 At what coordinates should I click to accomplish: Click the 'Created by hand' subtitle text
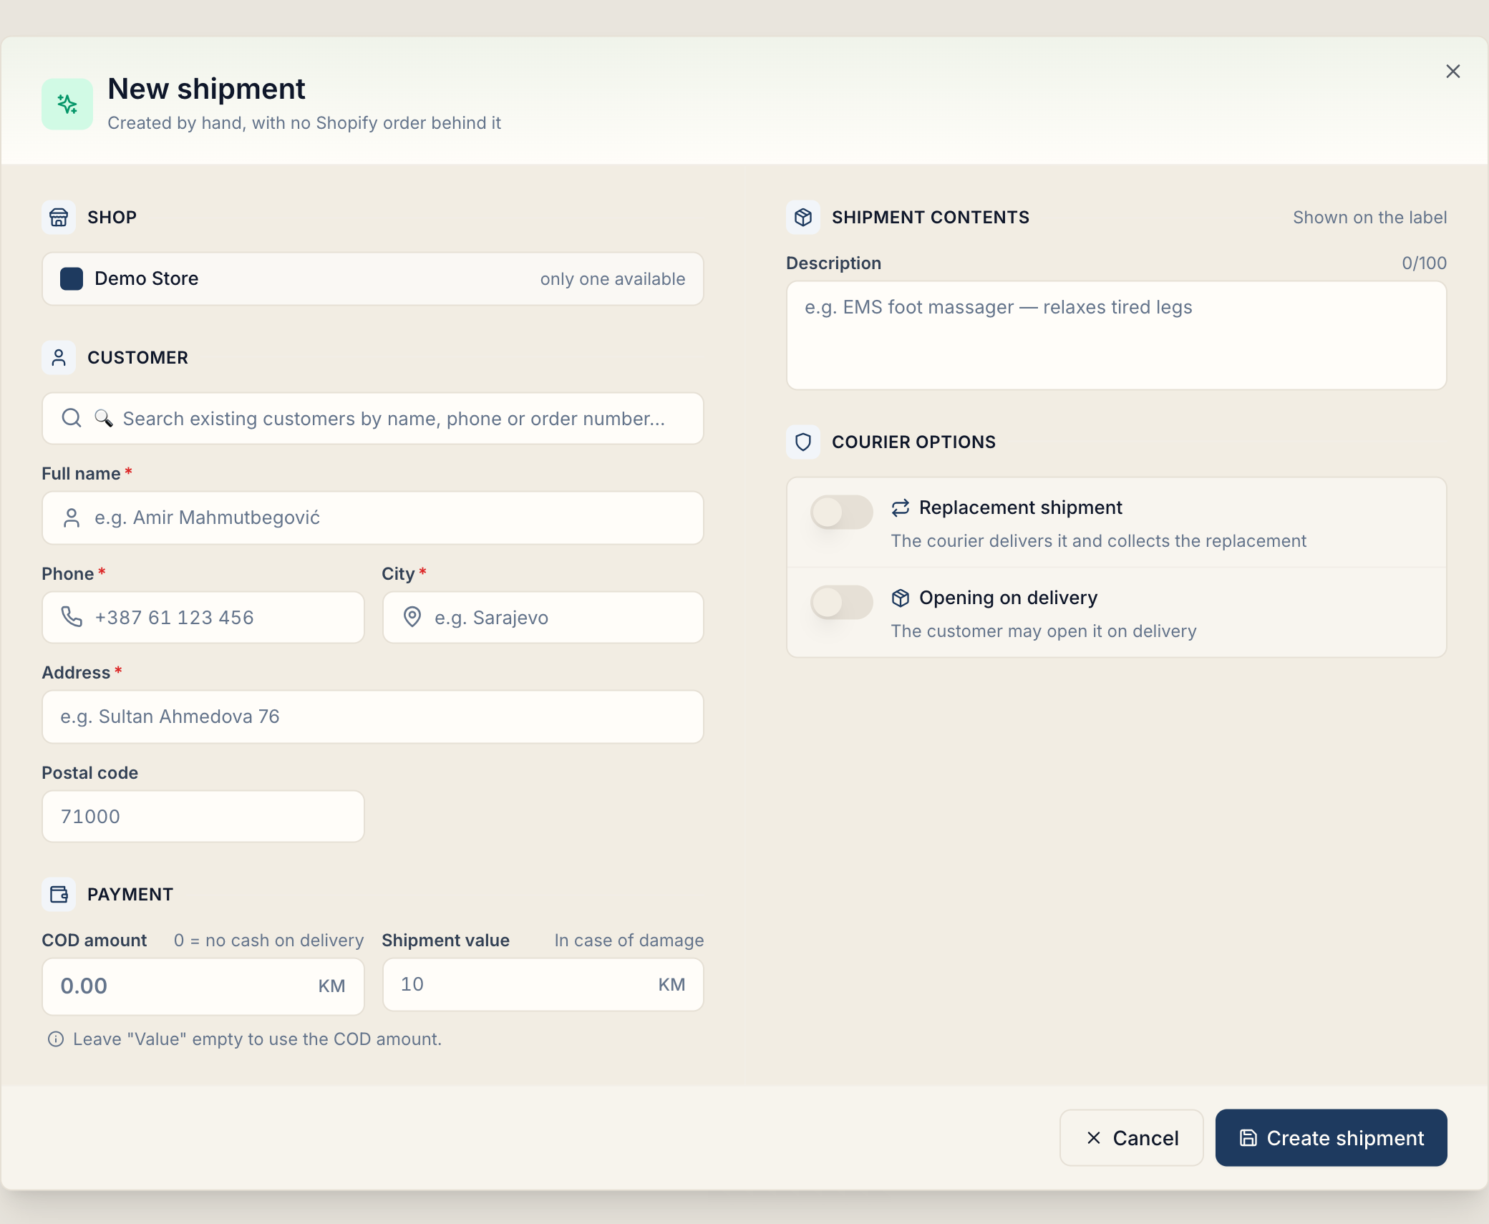[x=304, y=122]
